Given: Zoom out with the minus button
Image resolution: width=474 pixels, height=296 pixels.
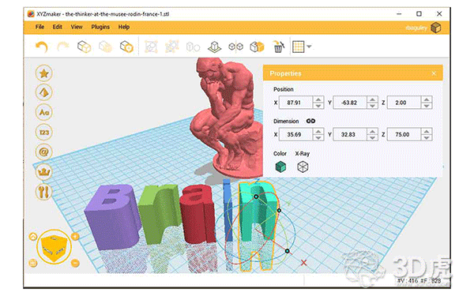Looking at the screenshot, I should point(75,264).
